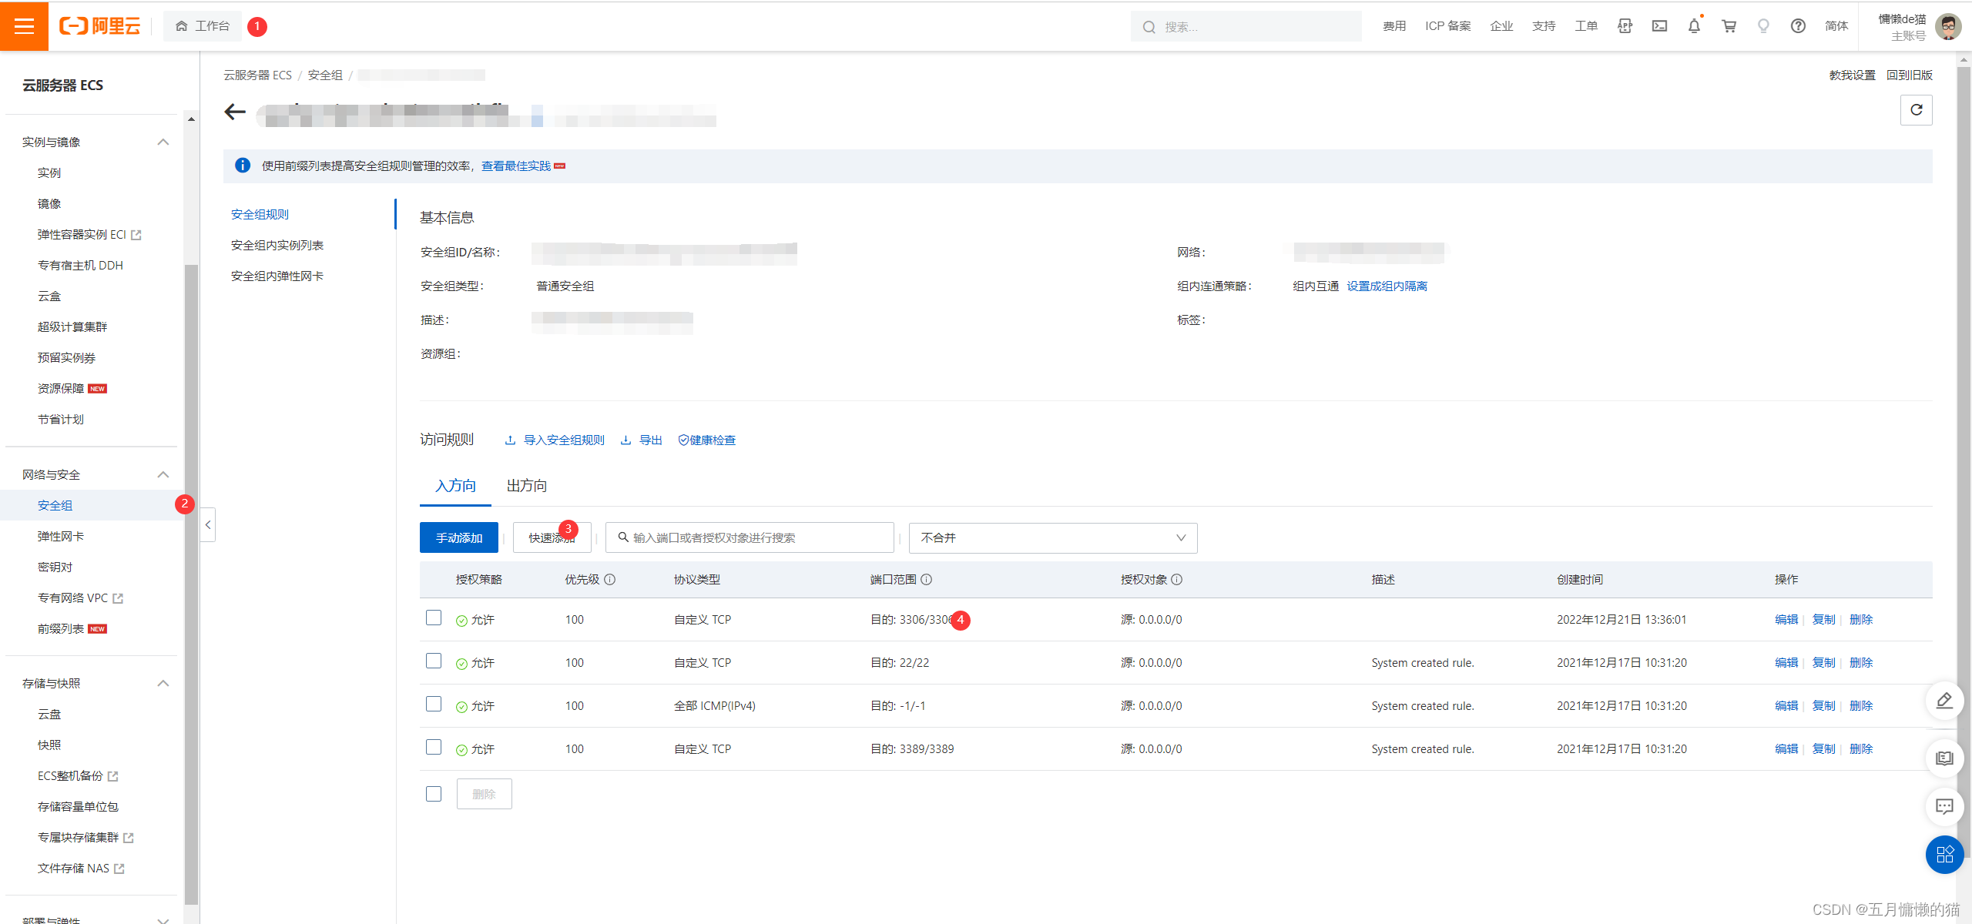This screenshot has height=924, width=1972.
Task: Focus the port or authorization object search field
Action: pyautogui.click(x=750, y=538)
